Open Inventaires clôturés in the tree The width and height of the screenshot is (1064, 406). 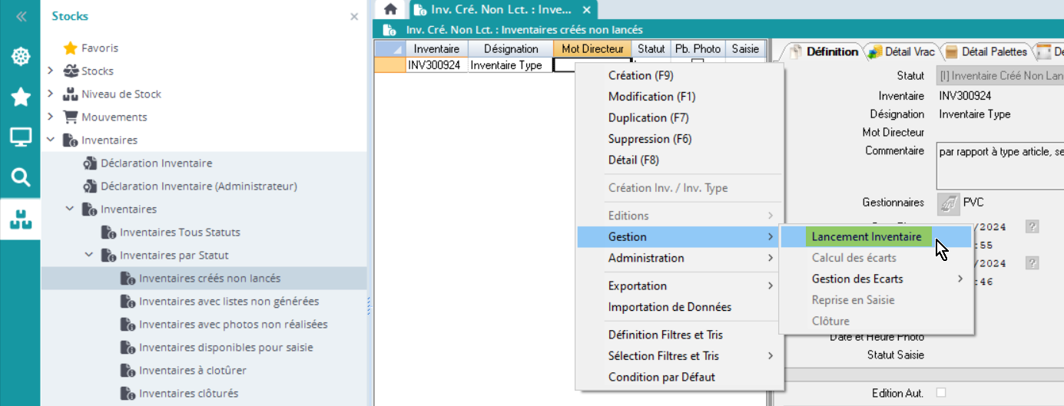(188, 394)
